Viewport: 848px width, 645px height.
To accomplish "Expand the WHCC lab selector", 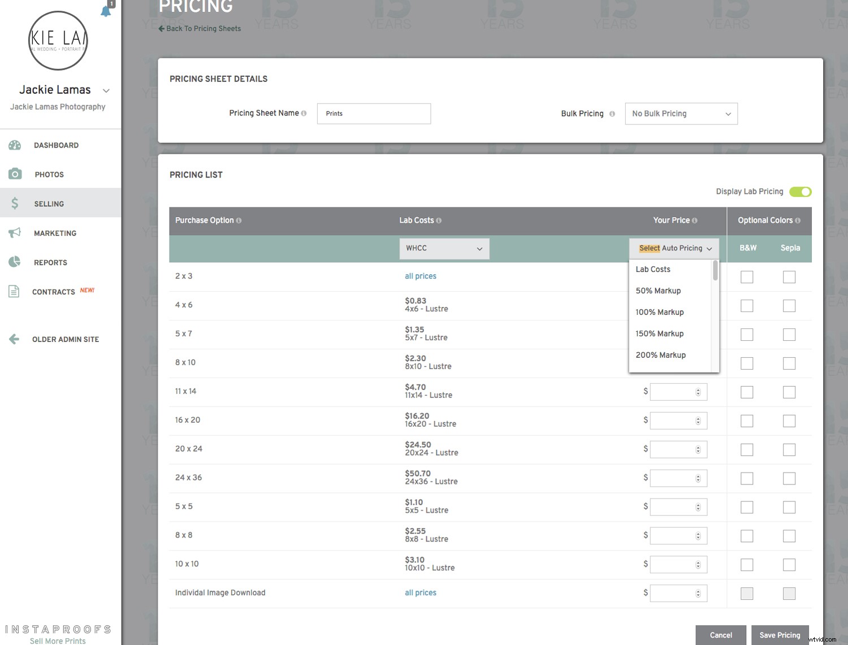I will [444, 249].
